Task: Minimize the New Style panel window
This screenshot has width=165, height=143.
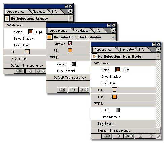Action: (154, 44)
